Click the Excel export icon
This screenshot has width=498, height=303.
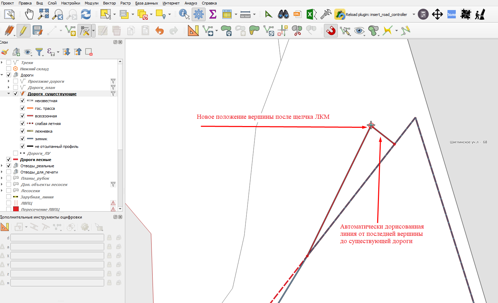(311, 15)
